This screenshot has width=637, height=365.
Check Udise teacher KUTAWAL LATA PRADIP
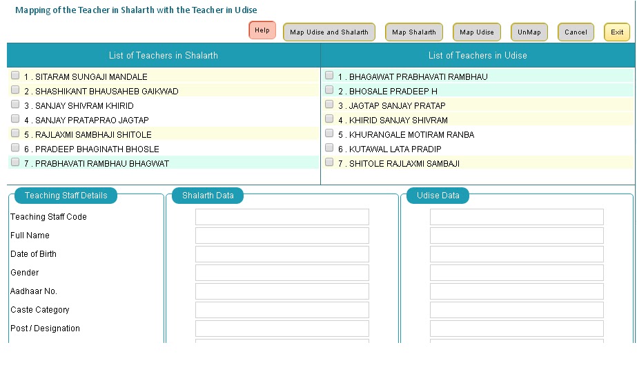(329, 147)
